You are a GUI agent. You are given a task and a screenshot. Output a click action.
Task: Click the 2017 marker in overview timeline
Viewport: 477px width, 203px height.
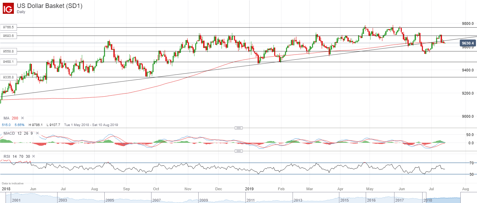(399, 200)
